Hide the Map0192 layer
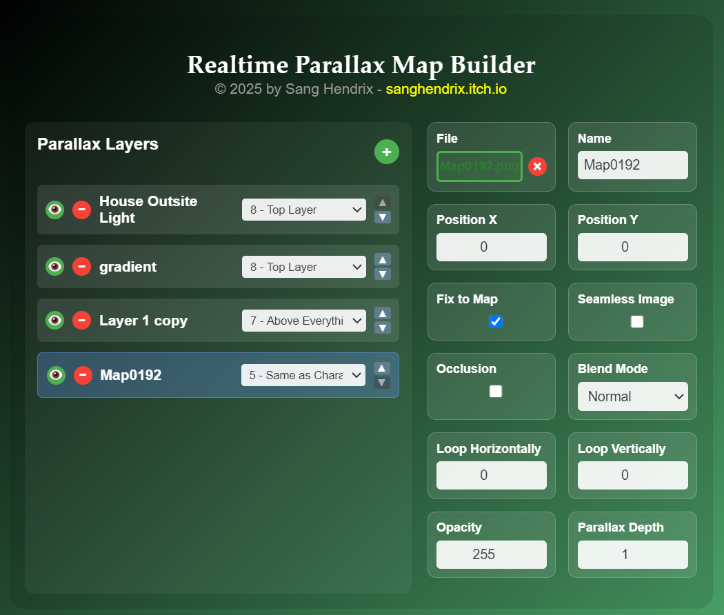 pos(57,375)
